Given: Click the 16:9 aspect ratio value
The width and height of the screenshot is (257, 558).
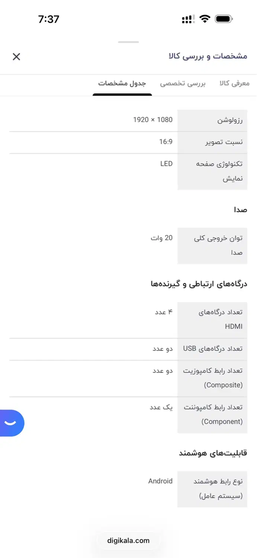Looking at the screenshot, I should coord(166,142).
